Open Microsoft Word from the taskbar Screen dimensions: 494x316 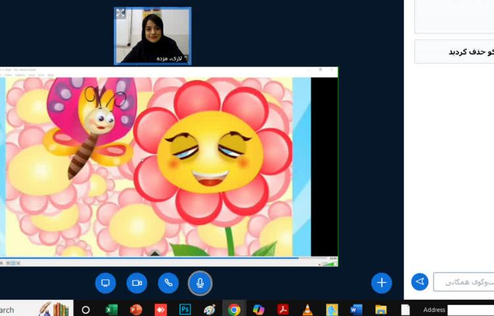click(x=356, y=309)
